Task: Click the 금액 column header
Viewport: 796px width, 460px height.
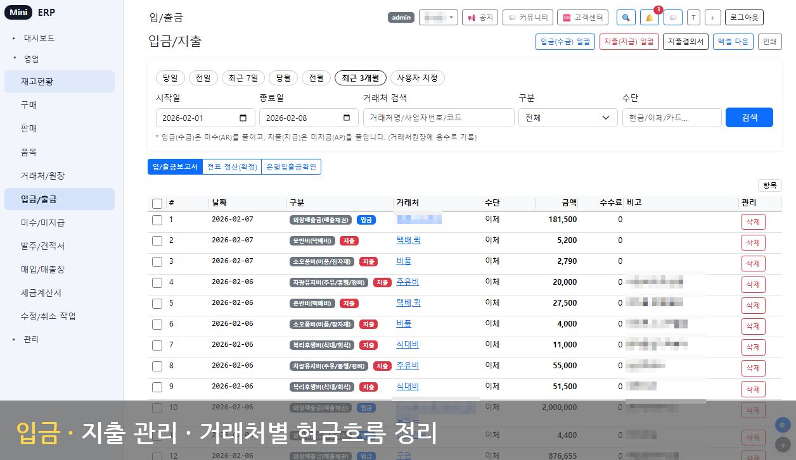Action: (x=569, y=203)
